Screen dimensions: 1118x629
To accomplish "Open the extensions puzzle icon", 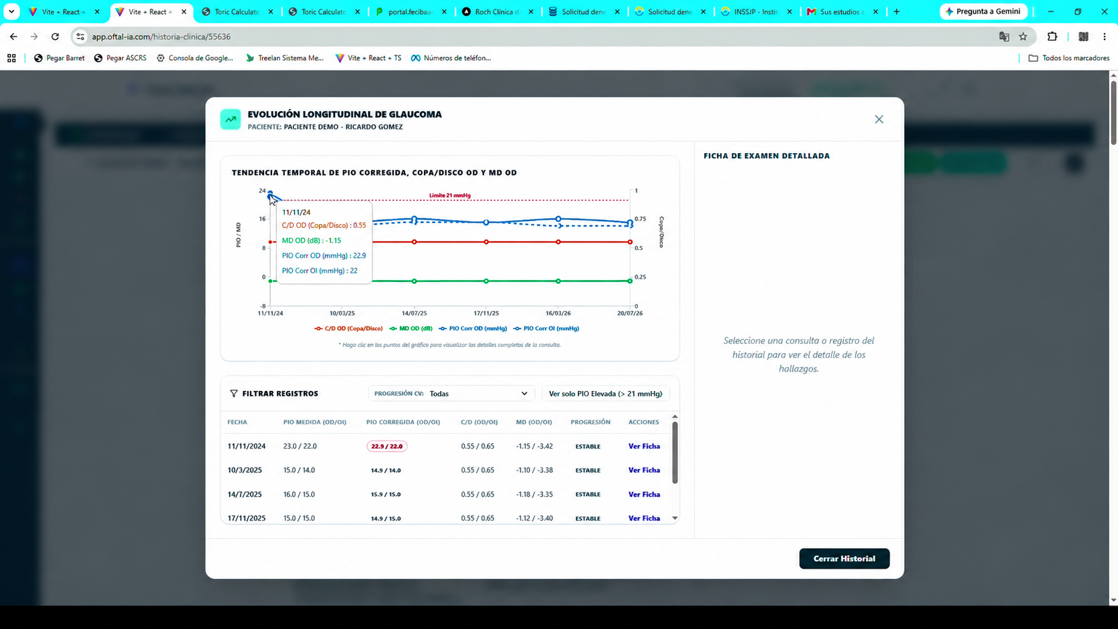I will pos(1052,37).
